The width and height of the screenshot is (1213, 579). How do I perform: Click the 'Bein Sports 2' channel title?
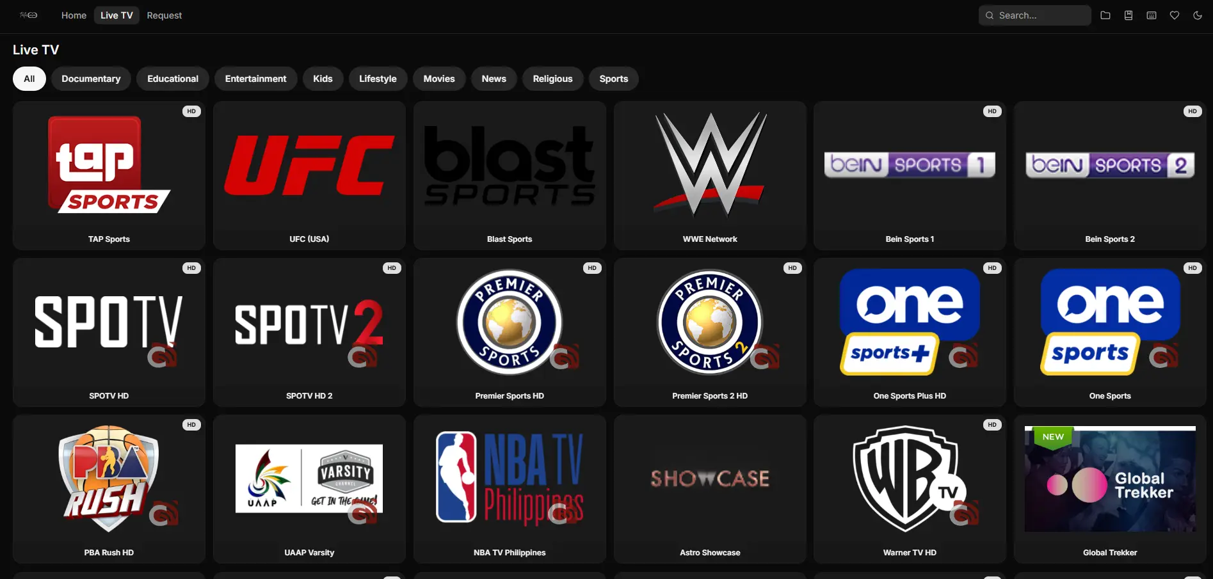click(1110, 239)
